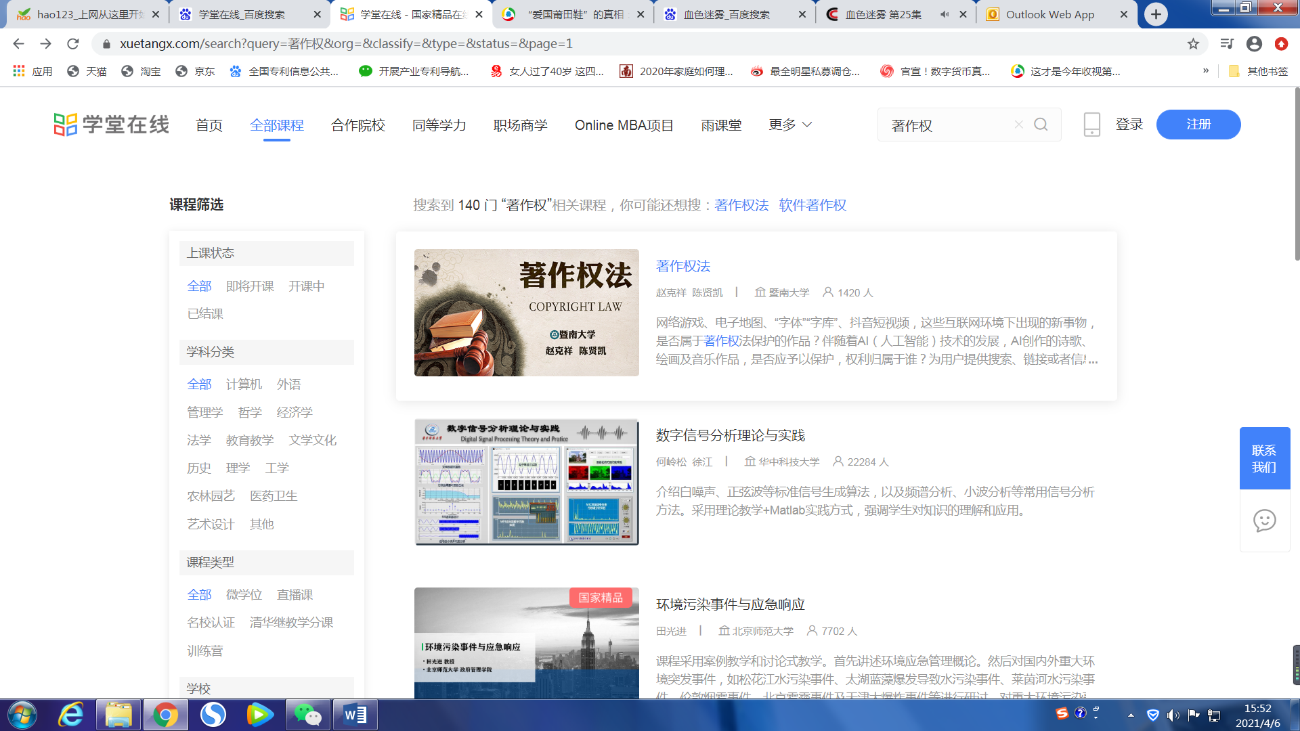The image size is (1300, 731).
Task: Open WeChat from taskbar
Action: pyautogui.click(x=308, y=715)
